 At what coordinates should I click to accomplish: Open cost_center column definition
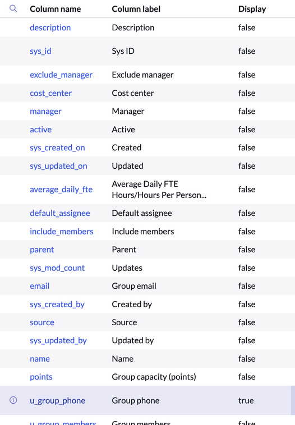click(50, 93)
